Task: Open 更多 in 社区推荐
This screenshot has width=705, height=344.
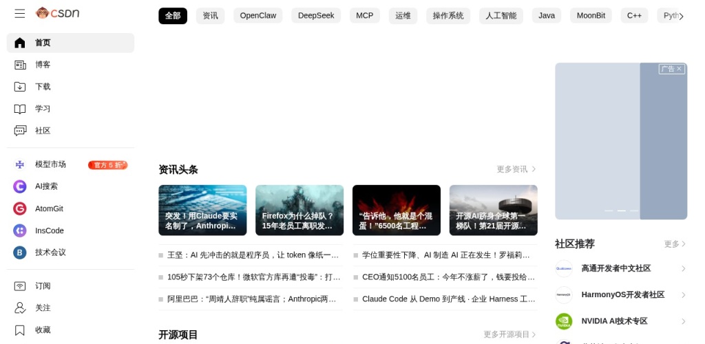Action: pyautogui.click(x=675, y=244)
